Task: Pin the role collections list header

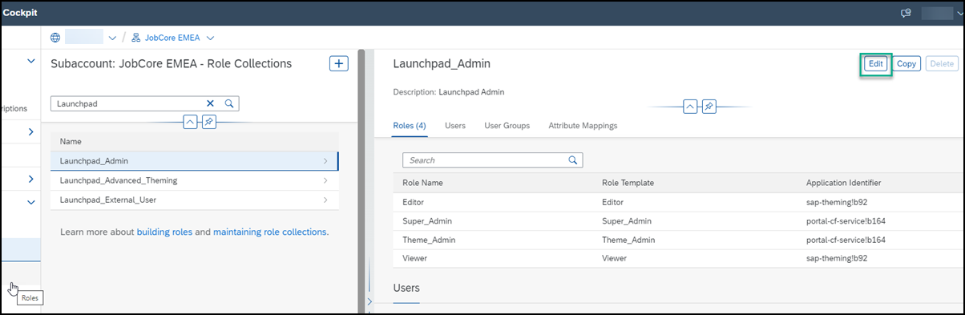Action: [208, 122]
